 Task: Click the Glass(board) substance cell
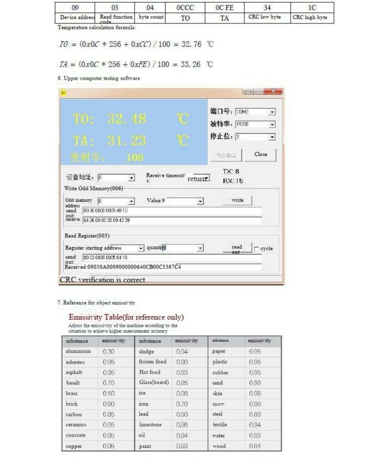coord(154,382)
